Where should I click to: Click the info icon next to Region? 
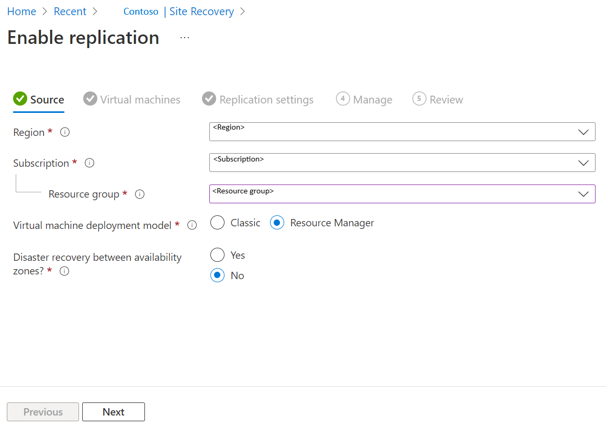pyautogui.click(x=64, y=132)
